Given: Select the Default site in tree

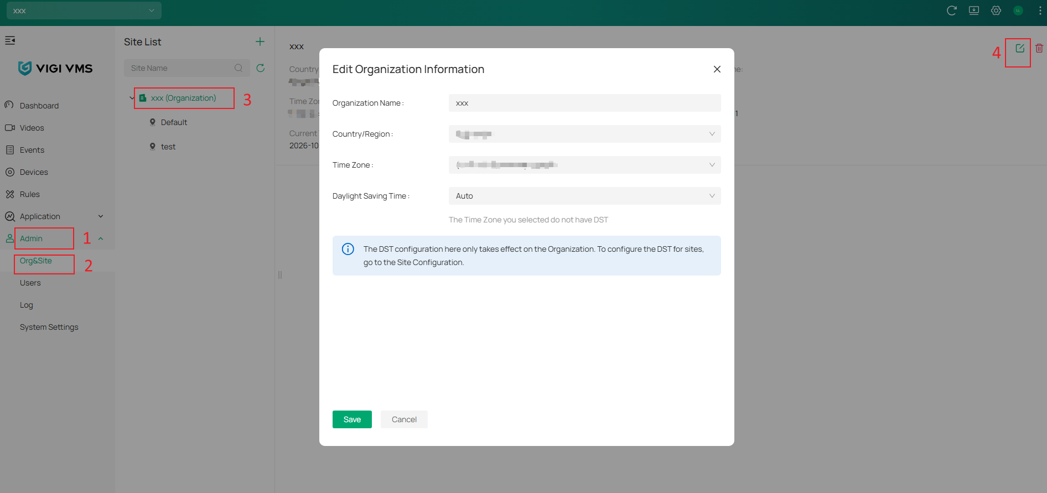Looking at the screenshot, I should click(x=174, y=122).
